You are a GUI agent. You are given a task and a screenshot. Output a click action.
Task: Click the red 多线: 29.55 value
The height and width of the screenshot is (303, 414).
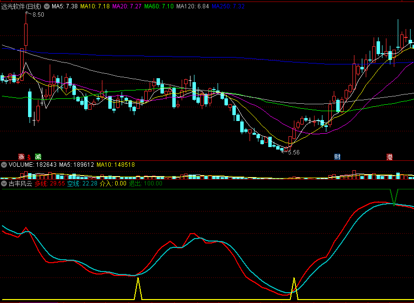[x=50, y=183]
